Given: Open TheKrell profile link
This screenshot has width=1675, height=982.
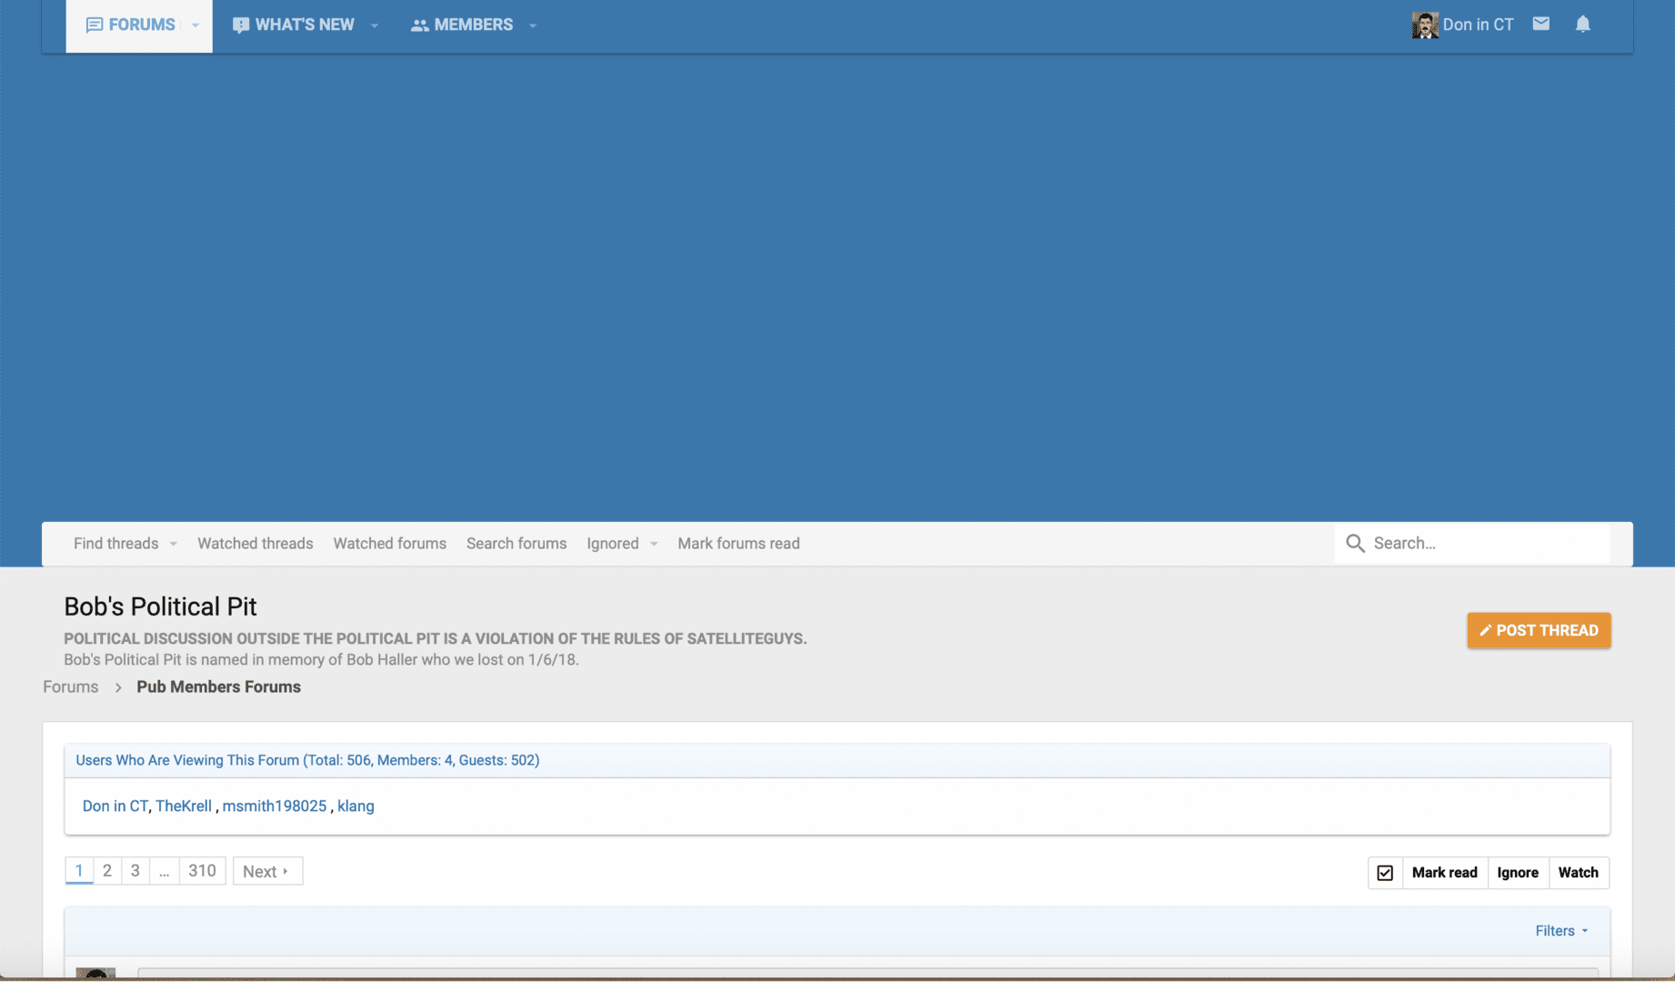Looking at the screenshot, I should pyautogui.click(x=184, y=806).
